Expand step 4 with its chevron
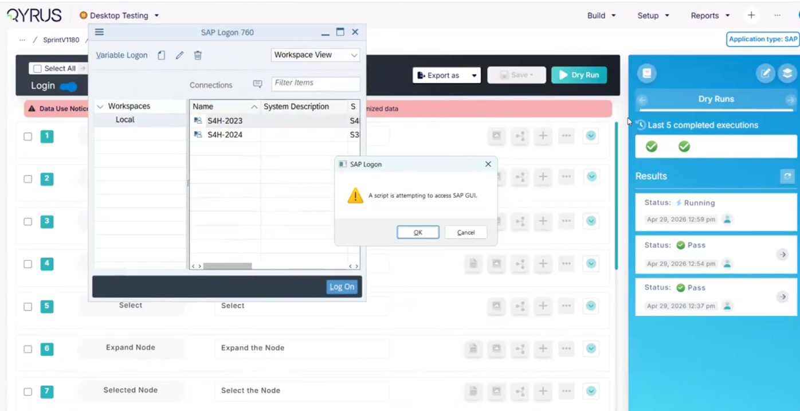The height and width of the screenshot is (411, 800). (591, 264)
